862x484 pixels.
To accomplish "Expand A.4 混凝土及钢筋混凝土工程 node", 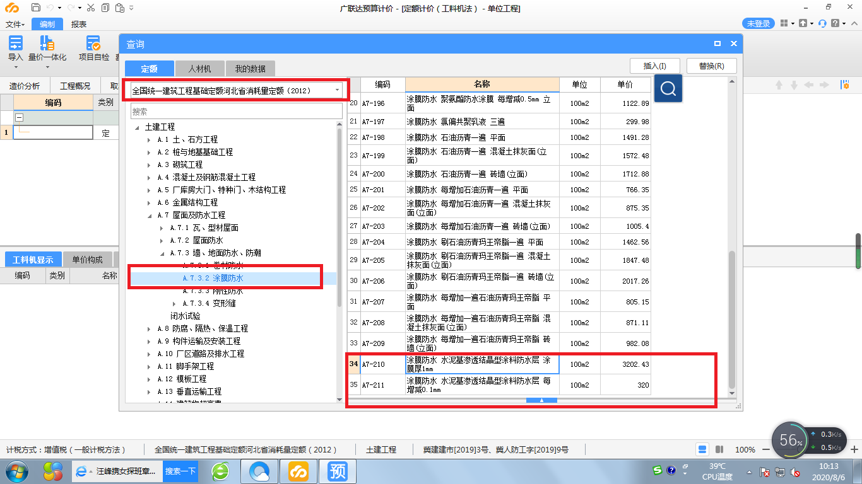I will click(150, 178).
